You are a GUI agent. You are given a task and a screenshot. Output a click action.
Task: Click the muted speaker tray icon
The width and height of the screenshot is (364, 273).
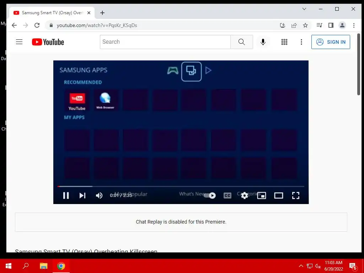[318, 266]
